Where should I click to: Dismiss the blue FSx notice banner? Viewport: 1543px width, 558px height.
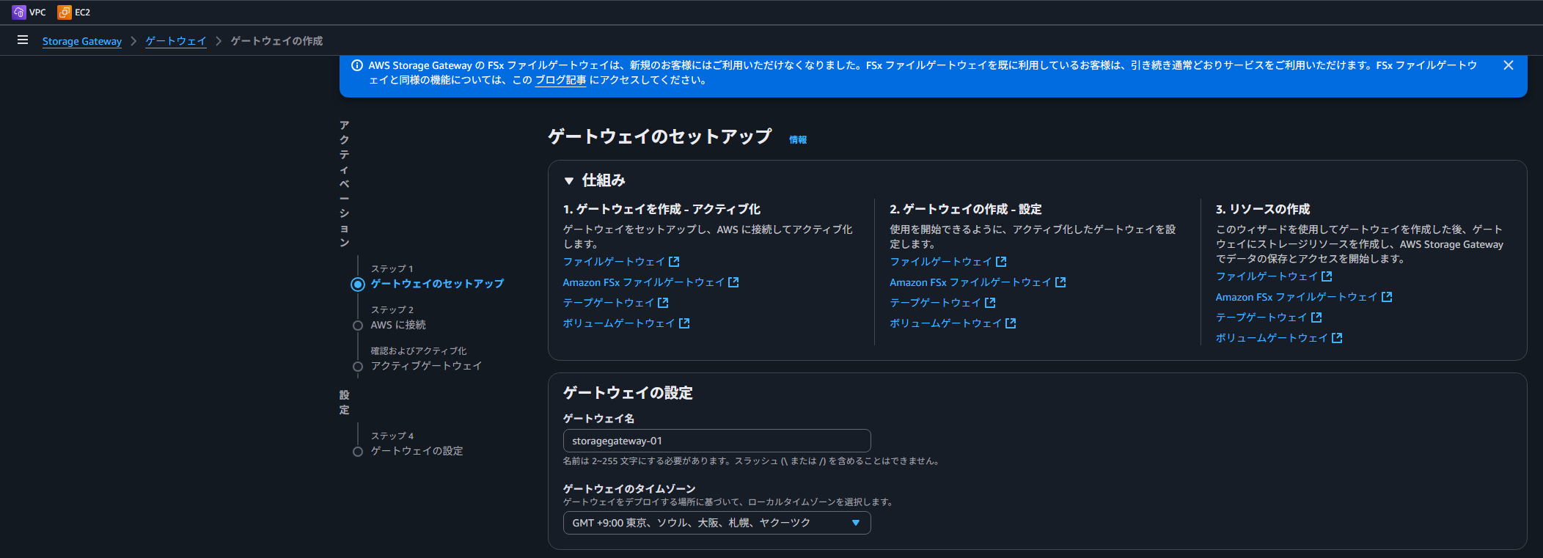(x=1509, y=65)
